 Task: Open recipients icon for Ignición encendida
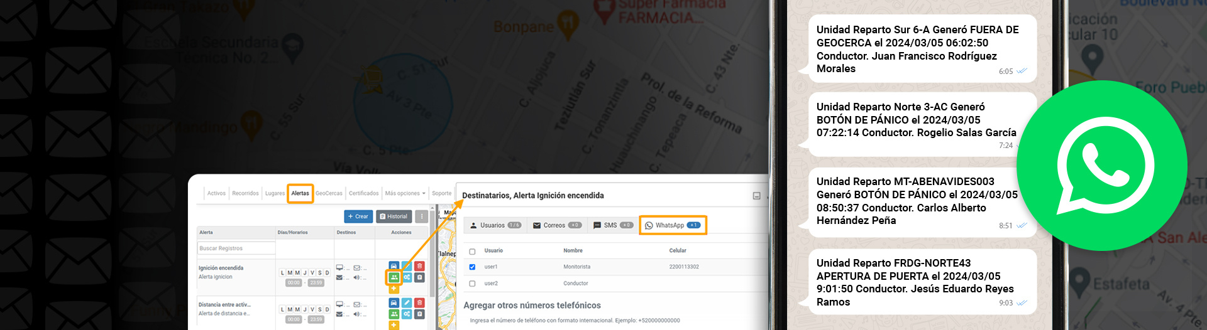pos(394,277)
